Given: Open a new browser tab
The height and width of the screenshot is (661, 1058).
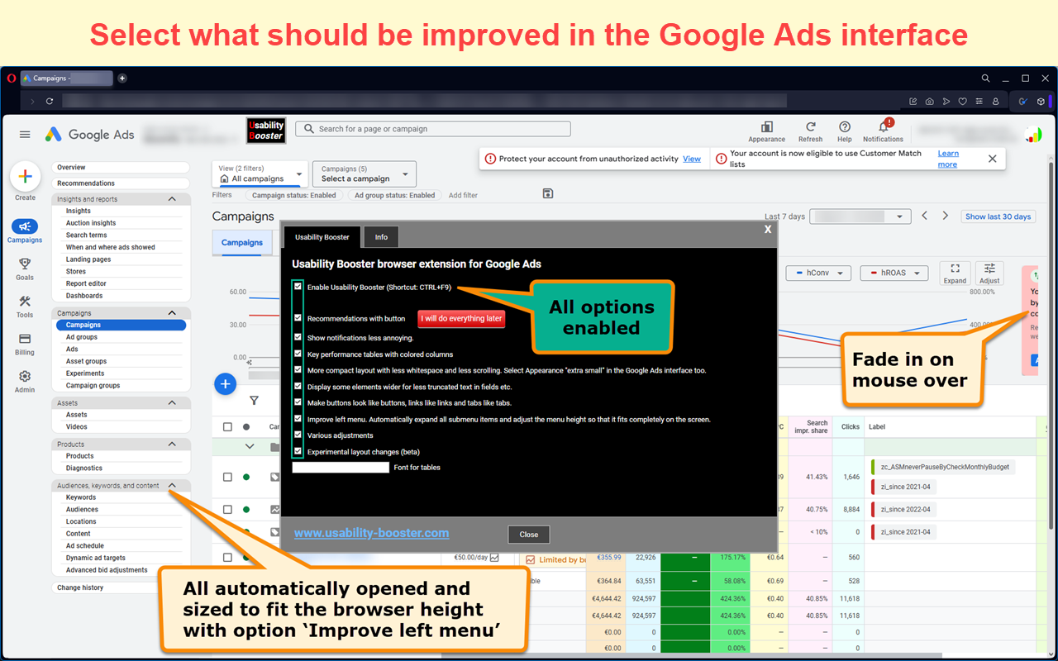Looking at the screenshot, I should pos(122,78).
